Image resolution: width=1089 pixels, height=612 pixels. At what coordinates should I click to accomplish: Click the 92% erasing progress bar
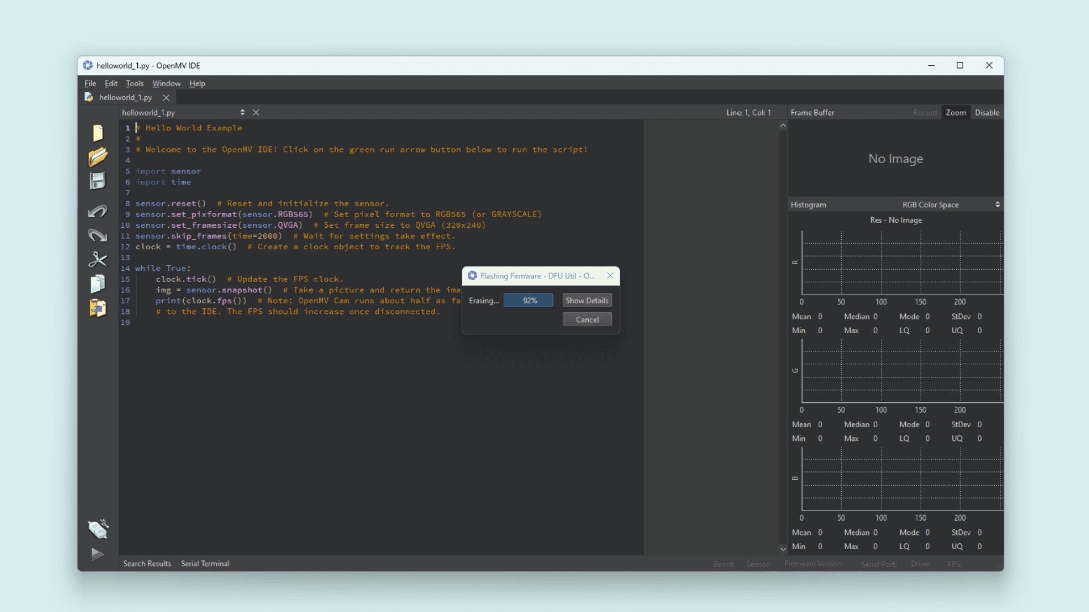pyautogui.click(x=528, y=300)
